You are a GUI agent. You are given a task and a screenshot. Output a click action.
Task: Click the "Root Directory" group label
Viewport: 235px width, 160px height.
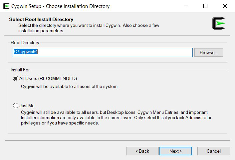pos(25,43)
